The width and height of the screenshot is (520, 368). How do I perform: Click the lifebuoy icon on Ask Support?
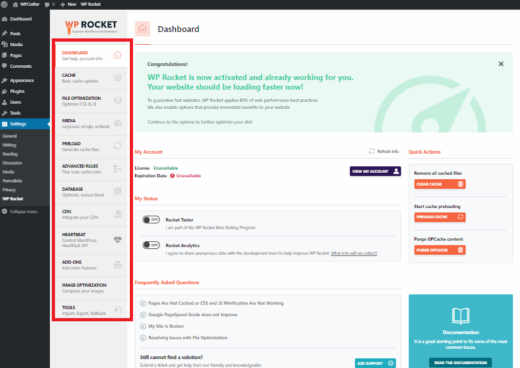[391, 363]
